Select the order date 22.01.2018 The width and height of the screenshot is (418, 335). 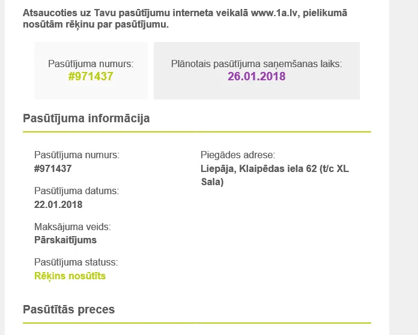(58, 204)
